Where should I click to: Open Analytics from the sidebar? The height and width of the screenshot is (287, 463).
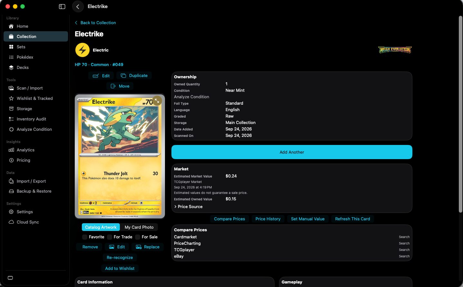point(36,150)
